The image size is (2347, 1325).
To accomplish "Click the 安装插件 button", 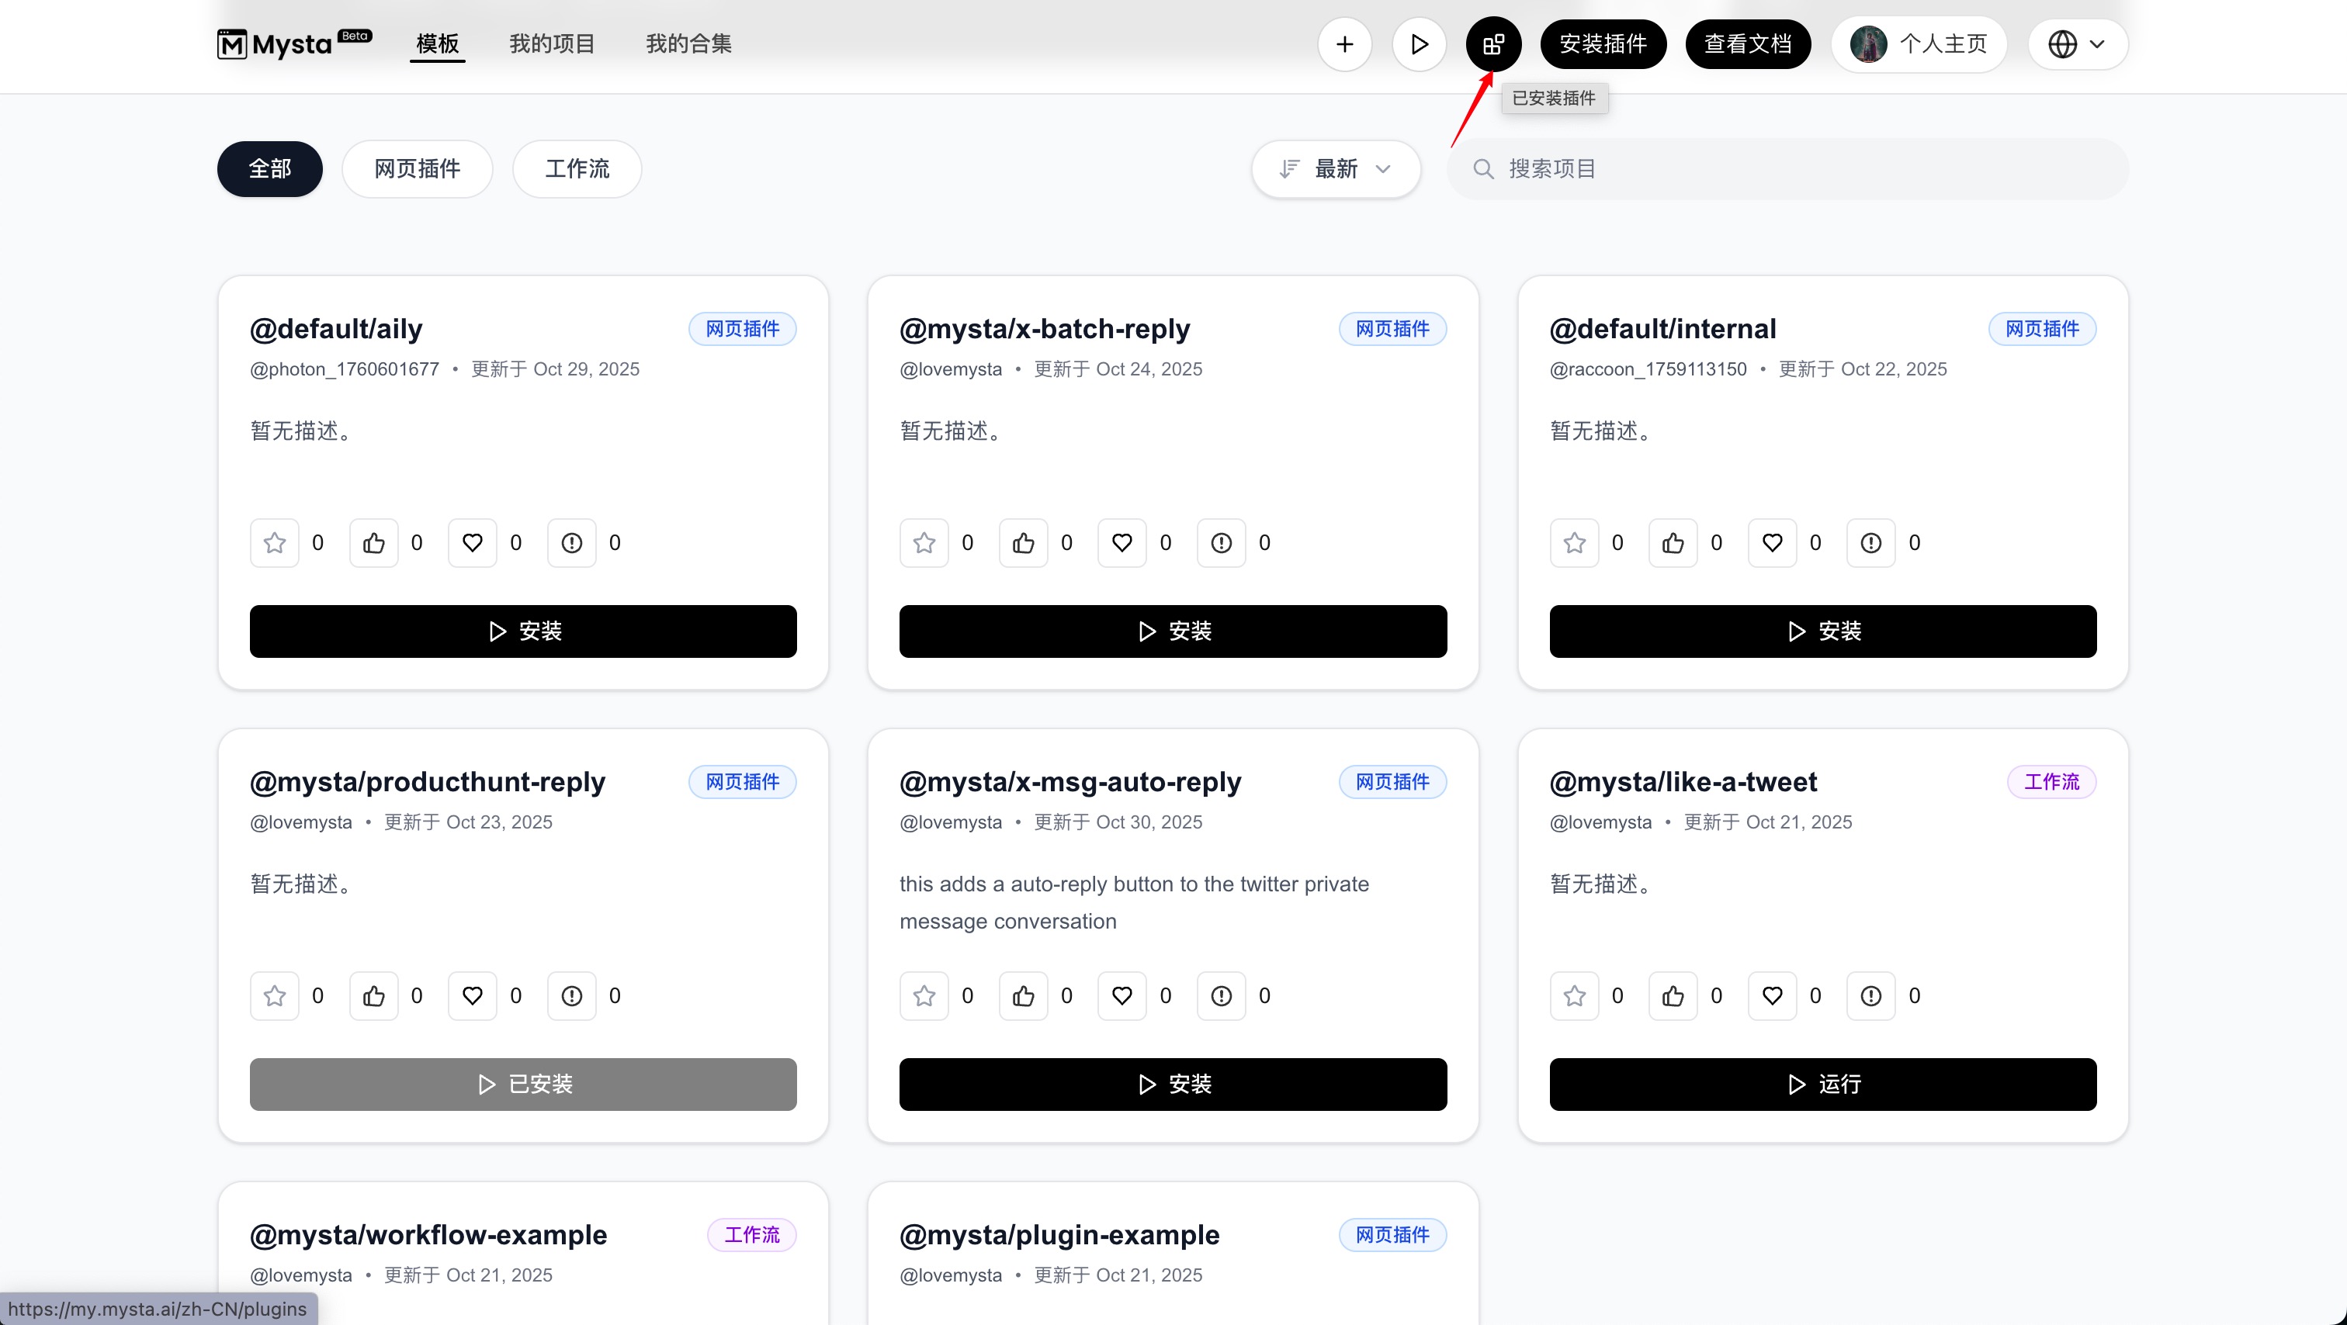I will [x=1603, y=43].
